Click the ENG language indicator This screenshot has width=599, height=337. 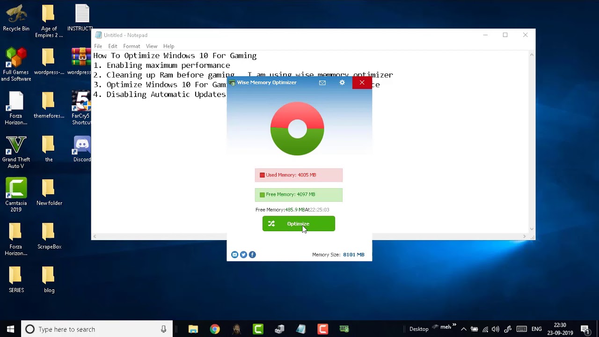pyautogui.click(x=537, y=329)
